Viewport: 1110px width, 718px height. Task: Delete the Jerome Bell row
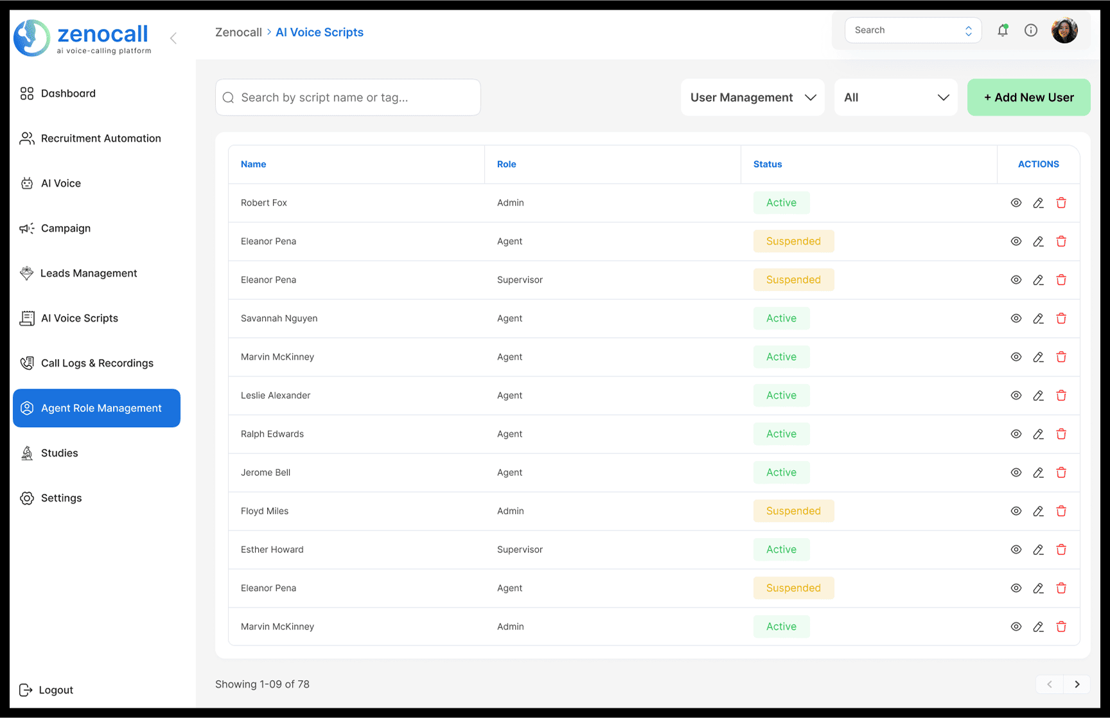[1061, 473]
